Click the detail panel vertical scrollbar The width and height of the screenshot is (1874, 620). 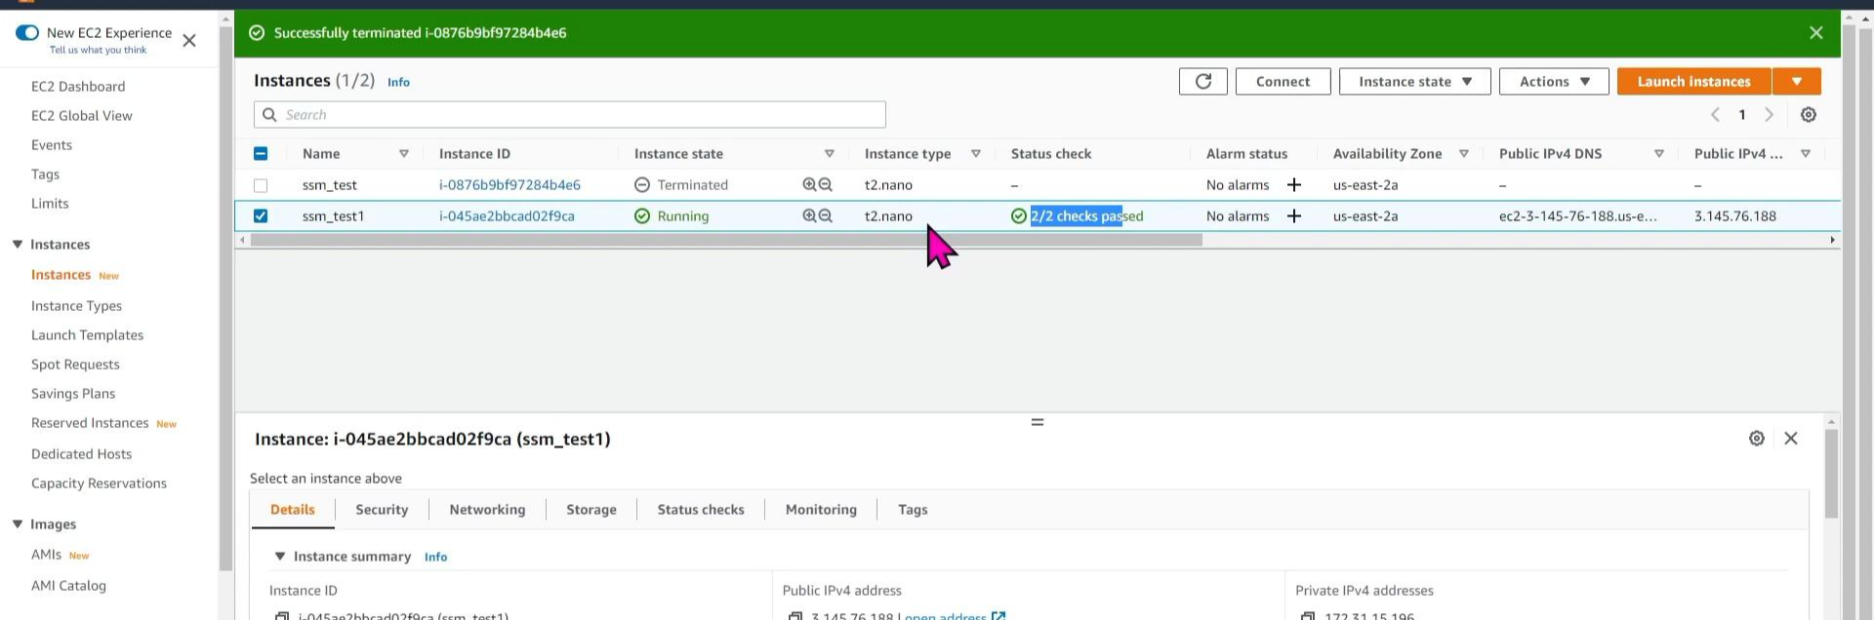point(1831,473)
